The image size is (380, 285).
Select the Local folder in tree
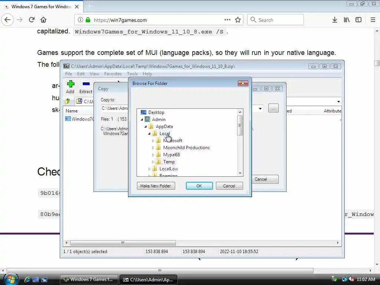(x=164, y=133)
